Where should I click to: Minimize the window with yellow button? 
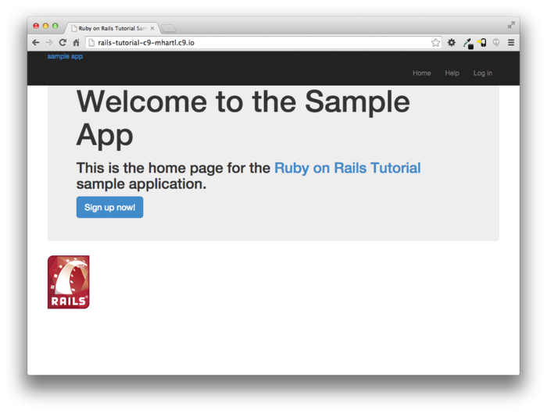pyautogui.click(x=45, y=26)
